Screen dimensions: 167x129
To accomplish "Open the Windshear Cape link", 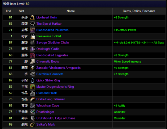I will [x=48, y=106].
